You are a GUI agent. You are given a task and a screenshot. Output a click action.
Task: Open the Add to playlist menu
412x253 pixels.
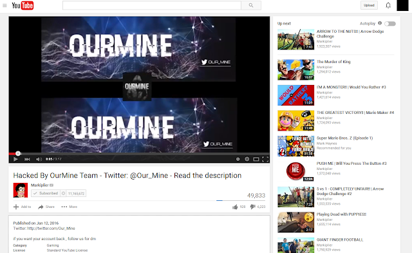22,207
